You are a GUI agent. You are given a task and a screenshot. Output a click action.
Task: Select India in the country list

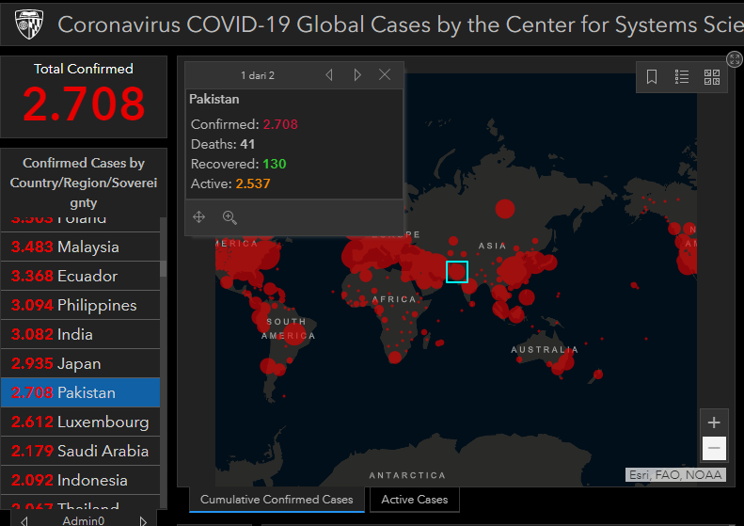coord(80,334)
